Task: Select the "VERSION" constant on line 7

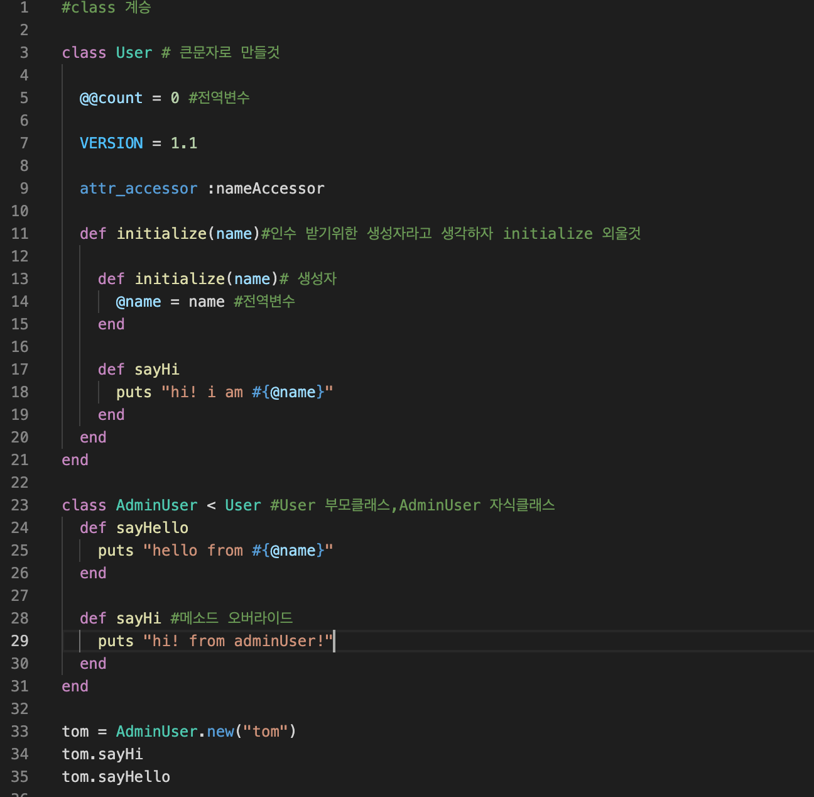Action: (111, 143)
